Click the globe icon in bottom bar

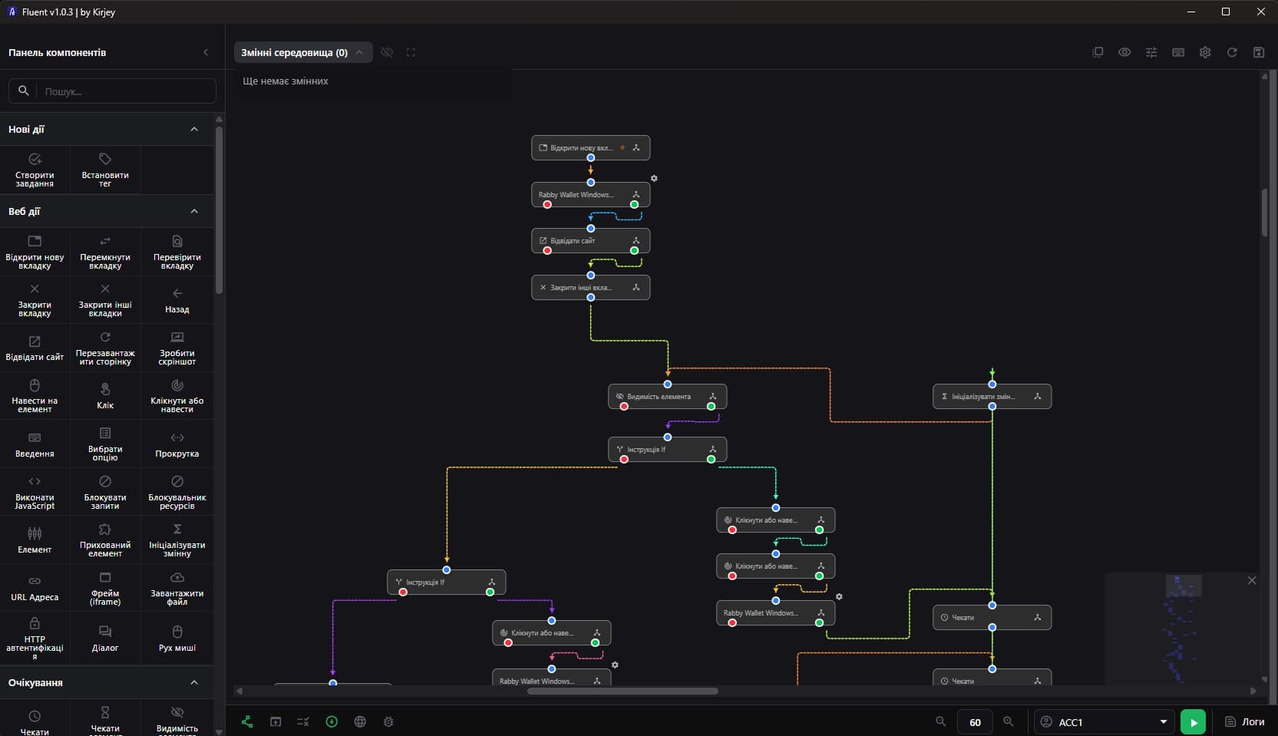(360, 721)
